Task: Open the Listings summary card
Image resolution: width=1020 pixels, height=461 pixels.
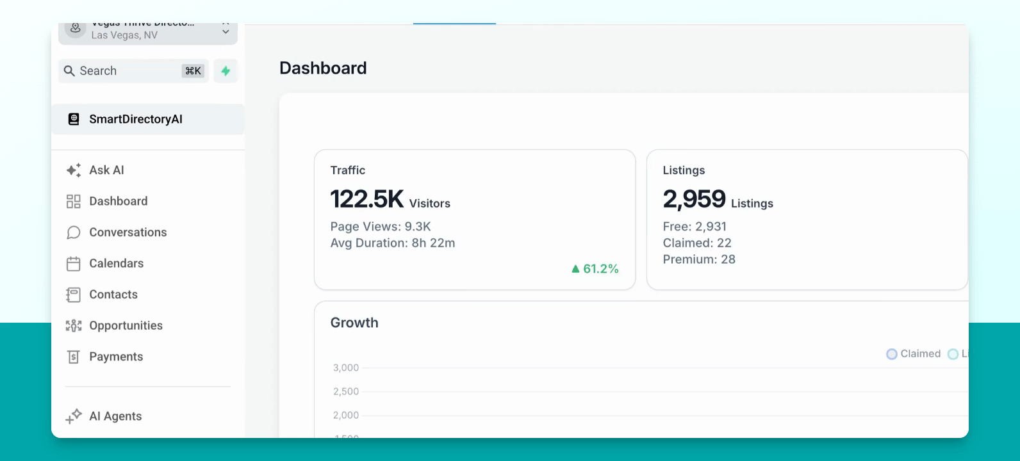Action: click(x=807, y=220)
